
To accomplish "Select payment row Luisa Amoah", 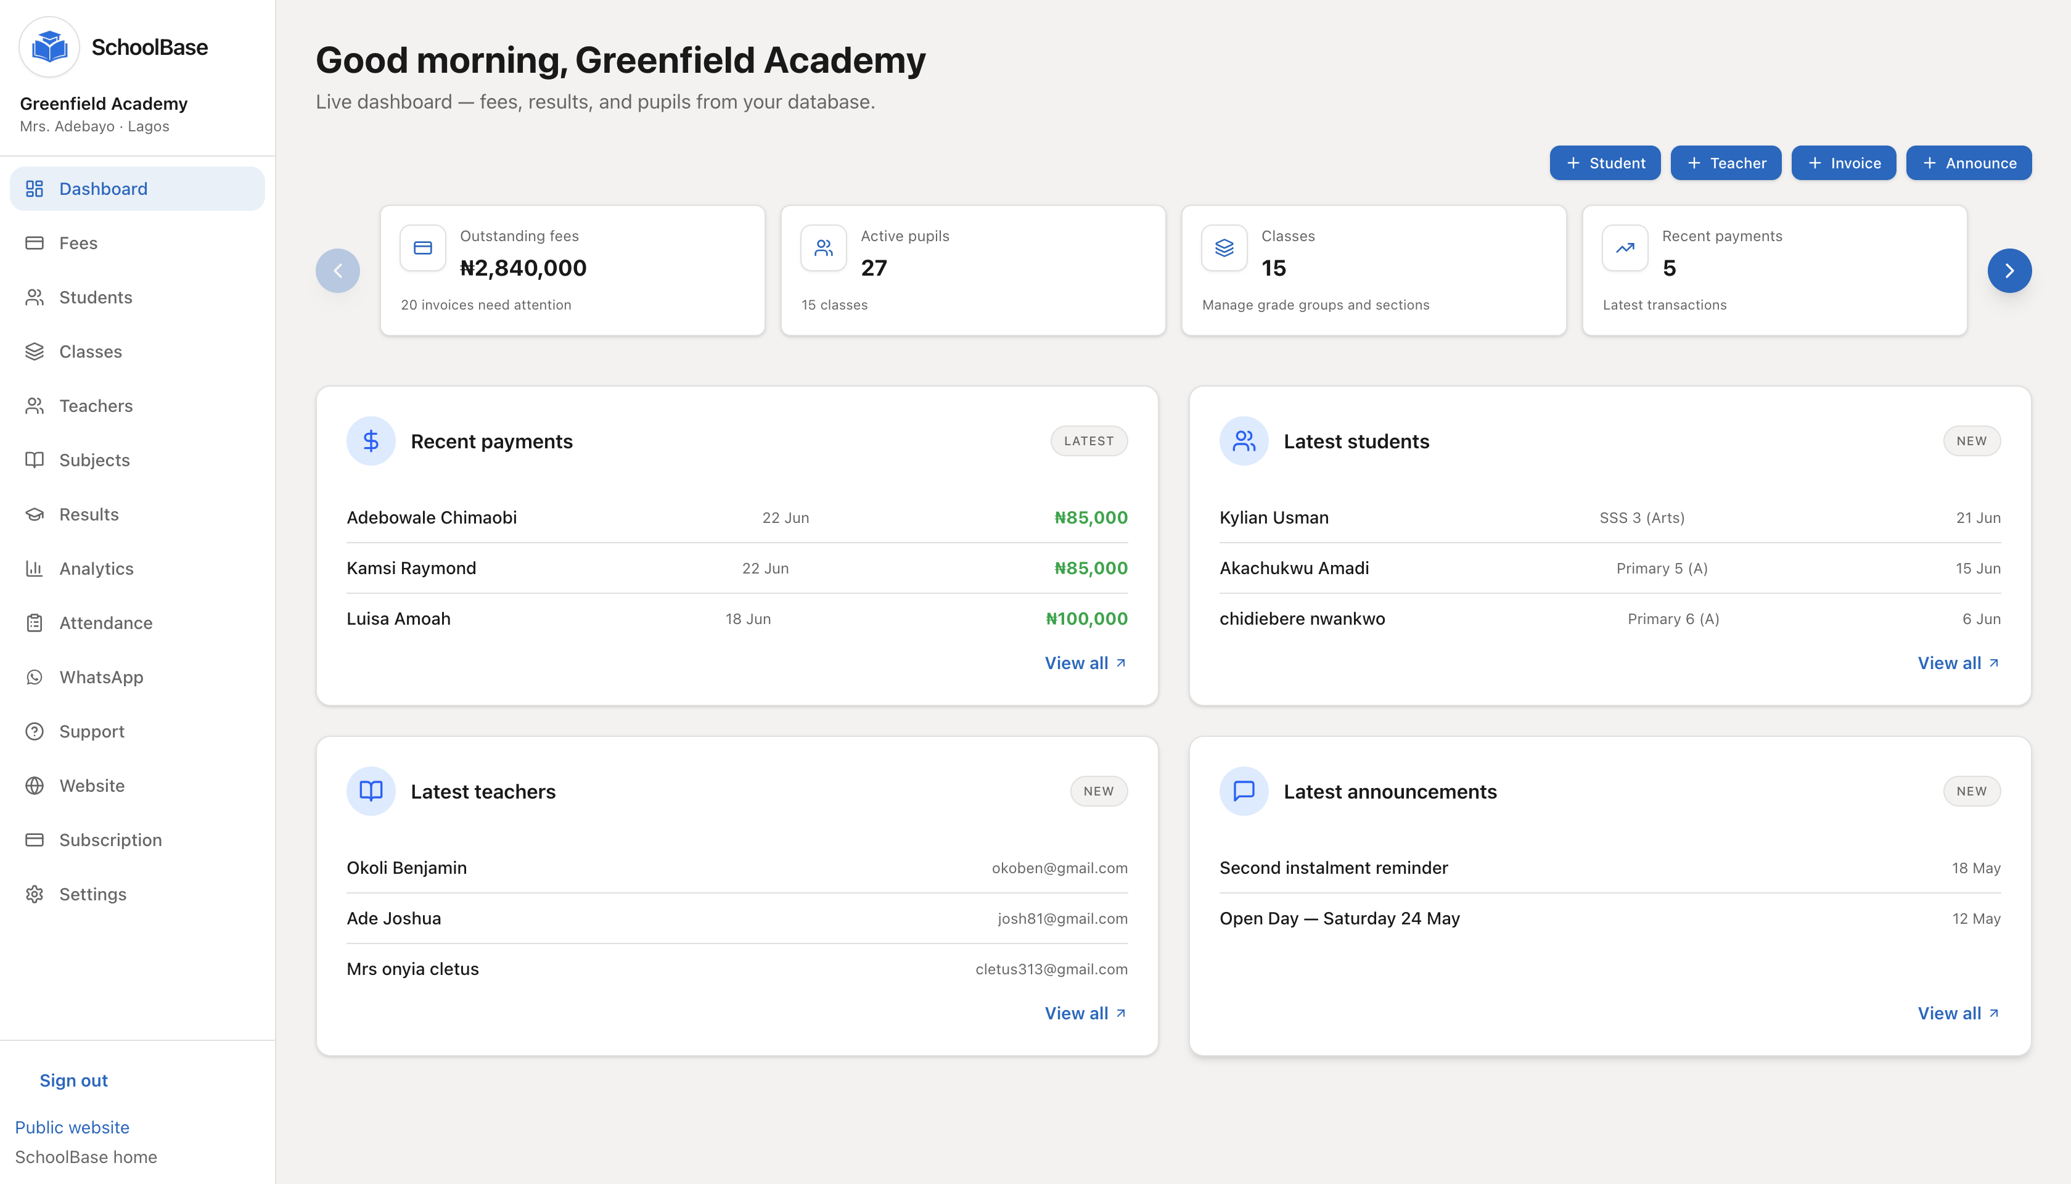I will [737, 619].
